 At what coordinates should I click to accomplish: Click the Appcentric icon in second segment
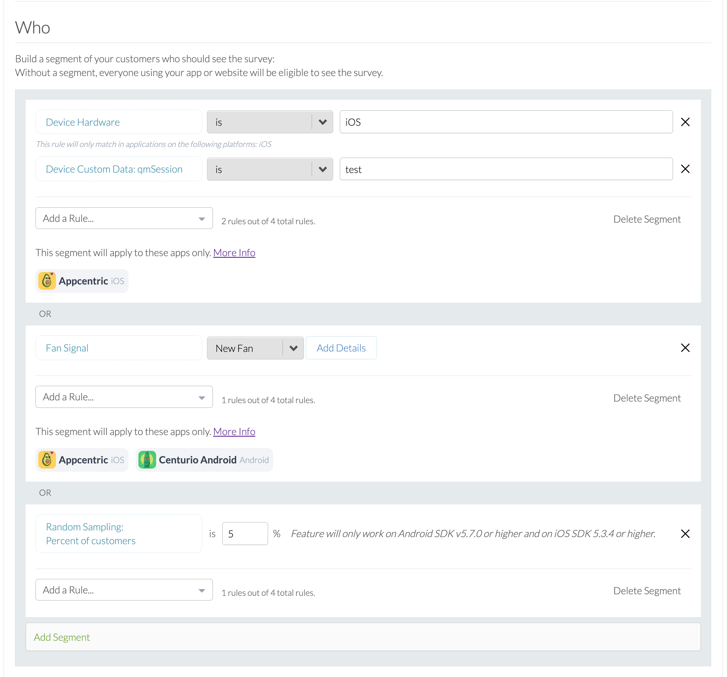coord(47,460)
